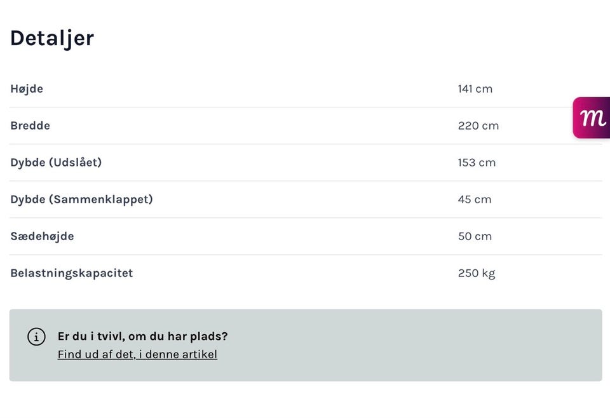Click the 'Er du i tvivl' question text

pos(142,336)
